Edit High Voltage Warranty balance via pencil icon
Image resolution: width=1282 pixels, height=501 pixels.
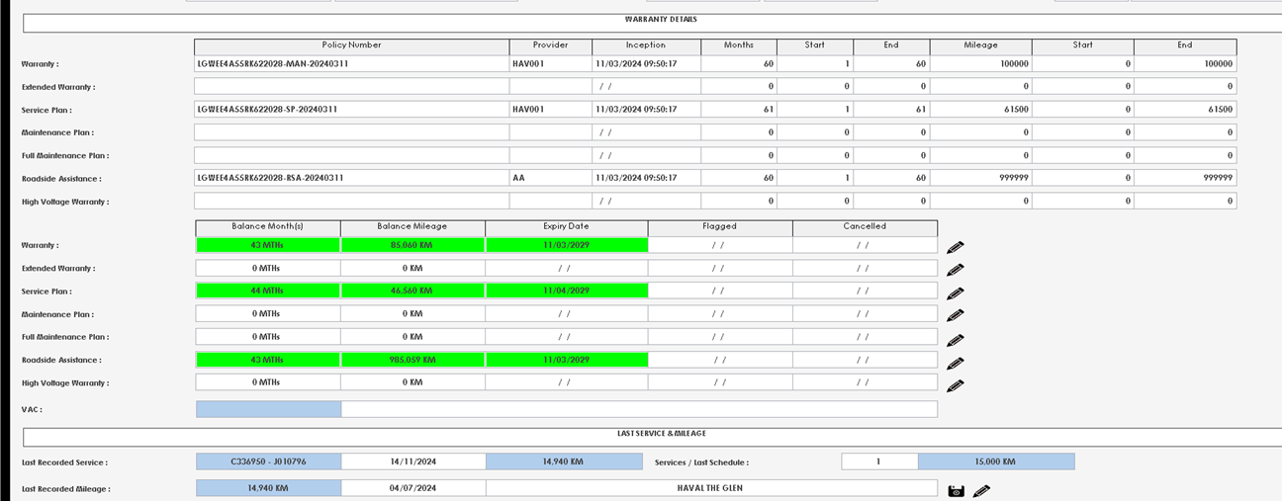pos(955,385)
